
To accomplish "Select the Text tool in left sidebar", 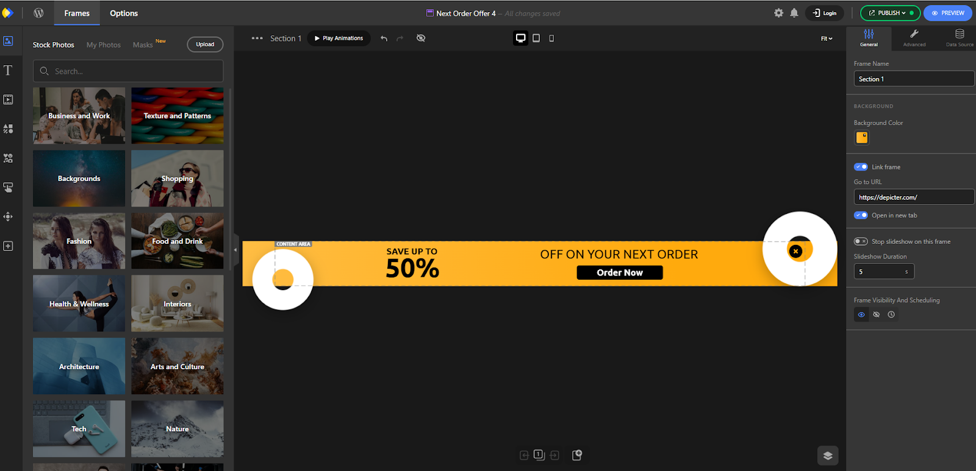I will click(x=8, y=71).
